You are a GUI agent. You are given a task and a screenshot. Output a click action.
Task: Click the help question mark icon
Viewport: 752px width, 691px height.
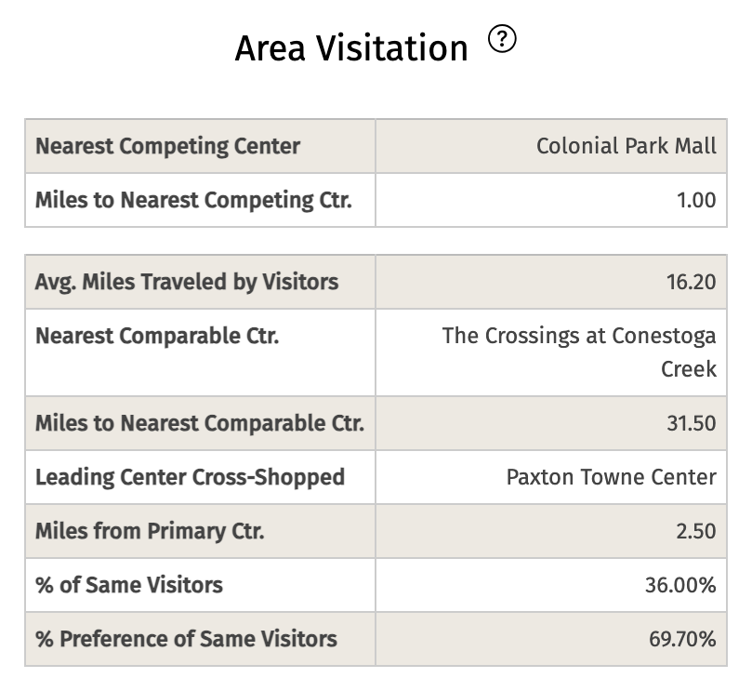pos(502,39)
